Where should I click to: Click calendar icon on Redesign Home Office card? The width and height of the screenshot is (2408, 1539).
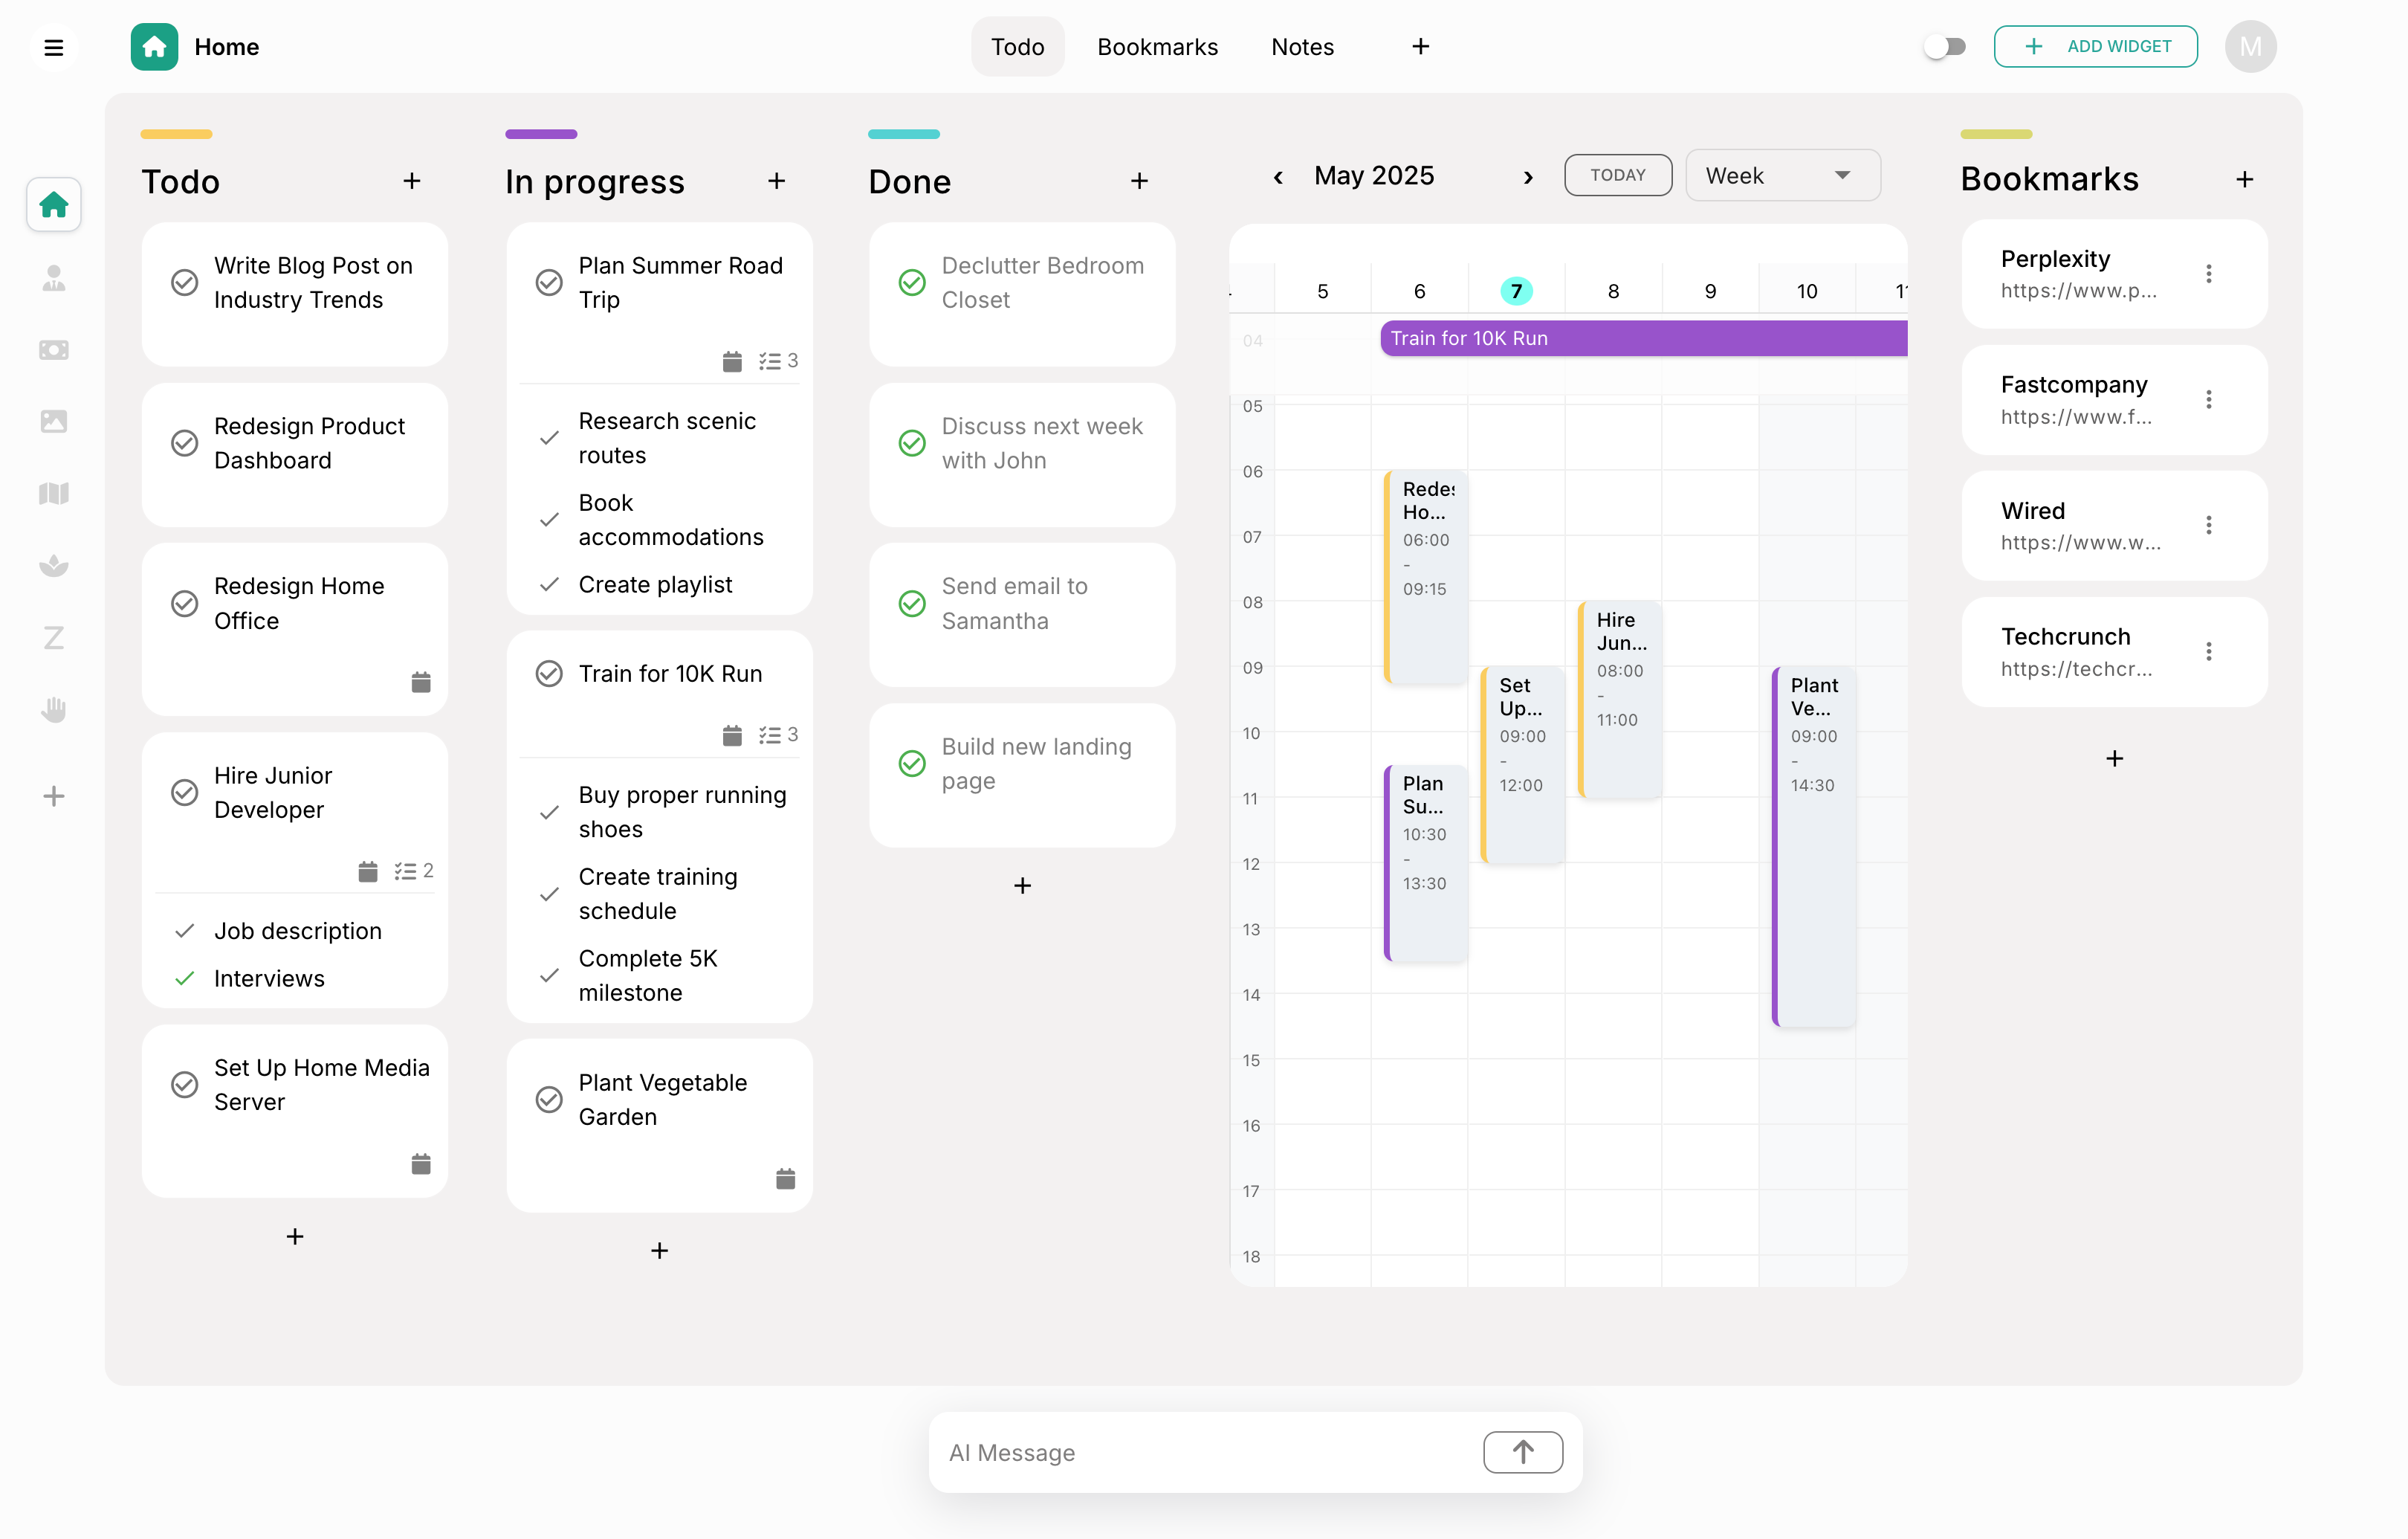pos(421,683)
